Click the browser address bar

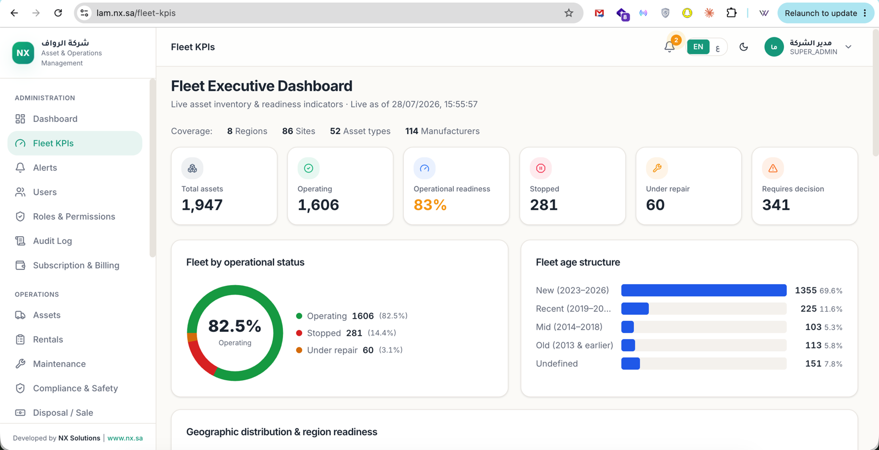[329, 13]
